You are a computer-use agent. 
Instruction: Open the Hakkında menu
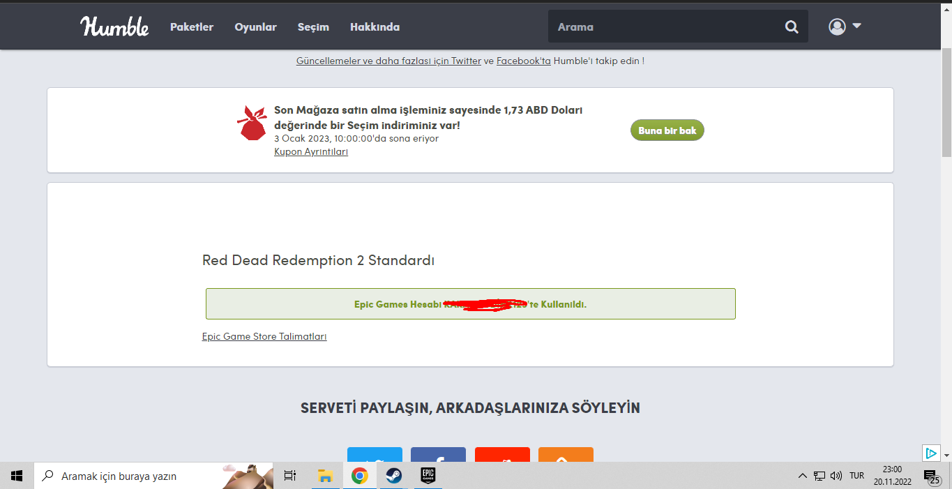click(x=375, y=27)
